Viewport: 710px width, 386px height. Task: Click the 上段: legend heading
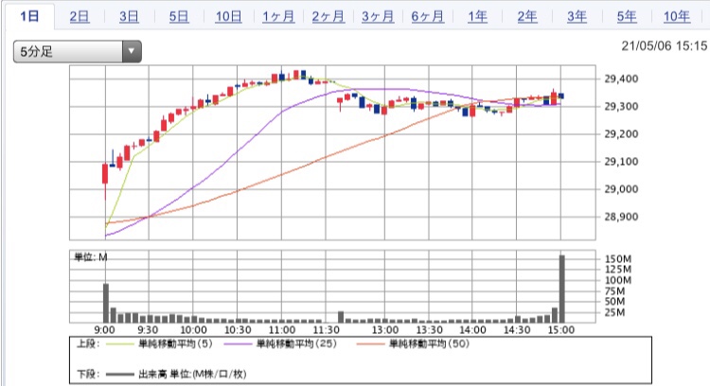[88, 344]
